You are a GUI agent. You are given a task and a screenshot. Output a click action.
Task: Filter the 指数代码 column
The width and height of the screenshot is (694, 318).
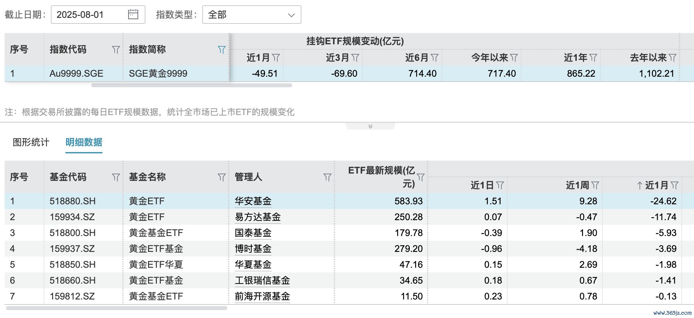coord(116,50)
